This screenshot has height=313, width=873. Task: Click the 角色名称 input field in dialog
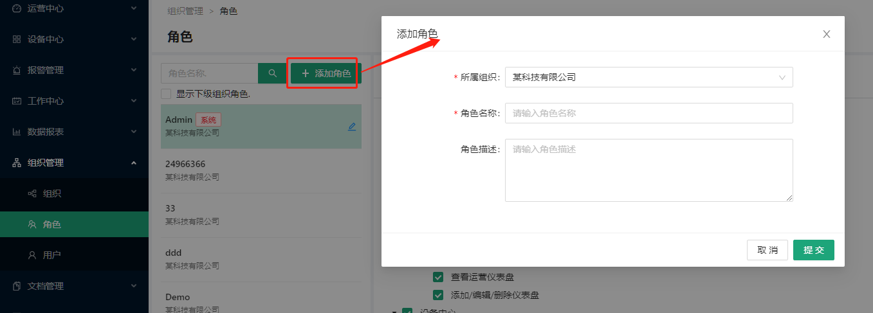click(x=648, y=113)
